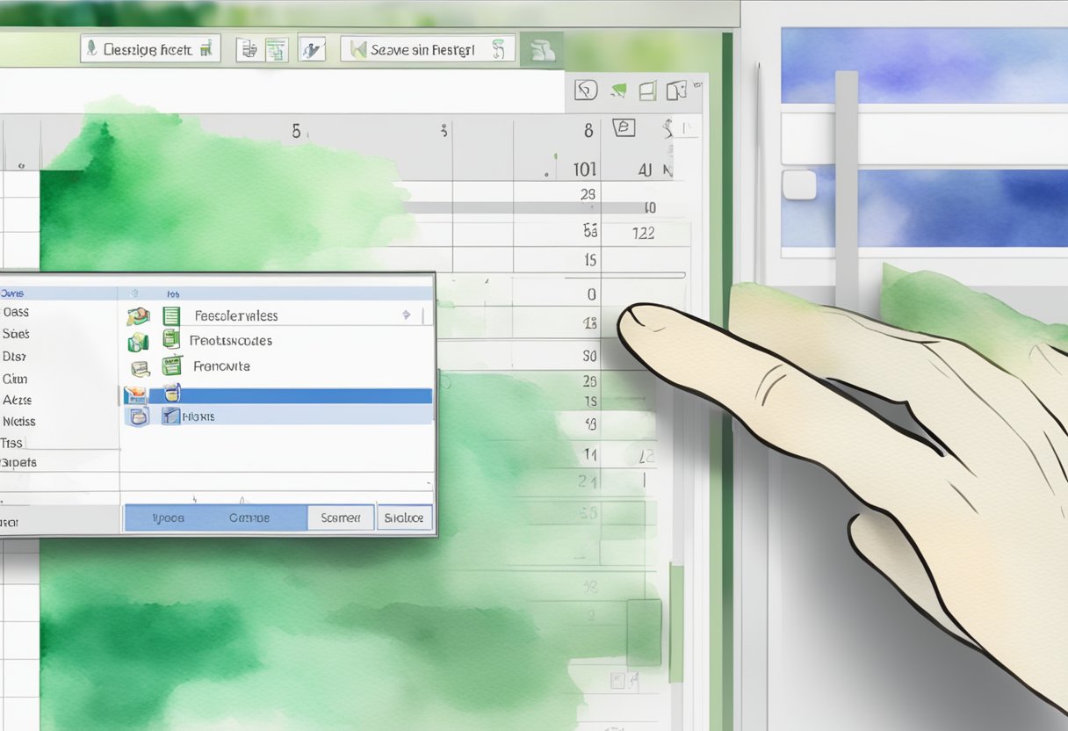Select the blue highlighted row in the dialog list
The height and width of the screenshot is (731, 1068).
tap(290, 396)
